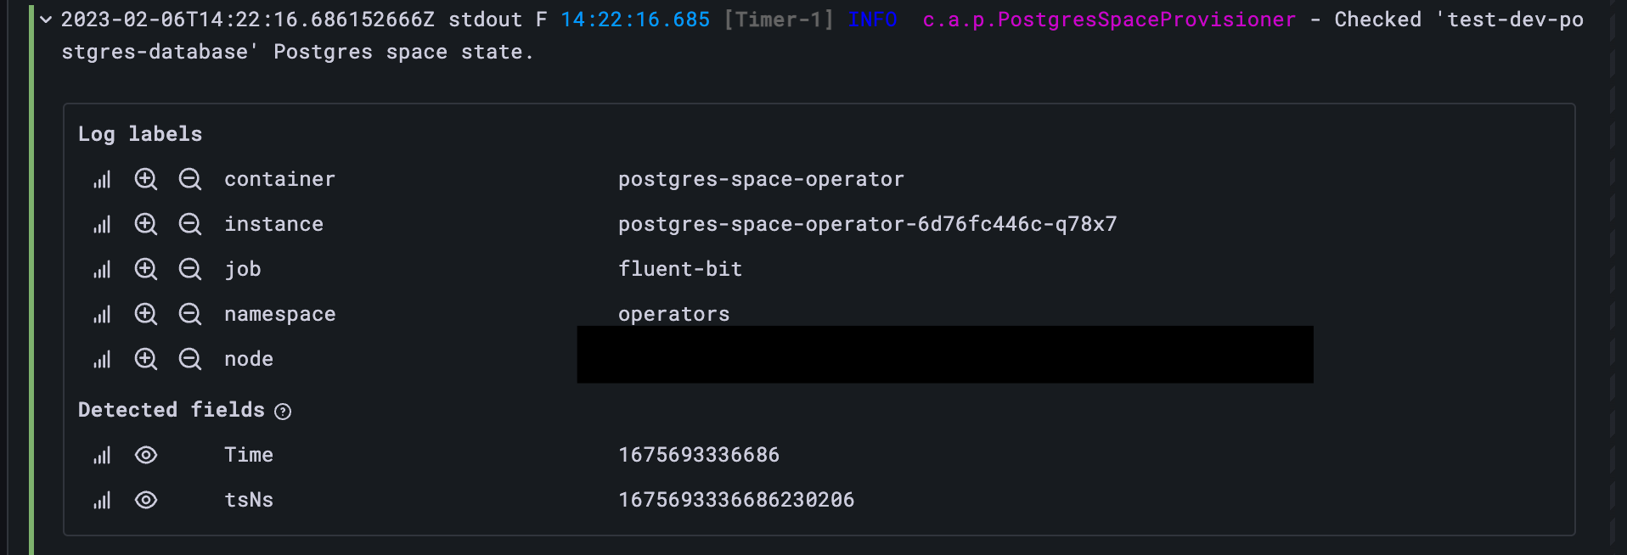Click the help icon next to Detected fields
This screenshot has width=1627, height=555.
(x=284, y=411)
